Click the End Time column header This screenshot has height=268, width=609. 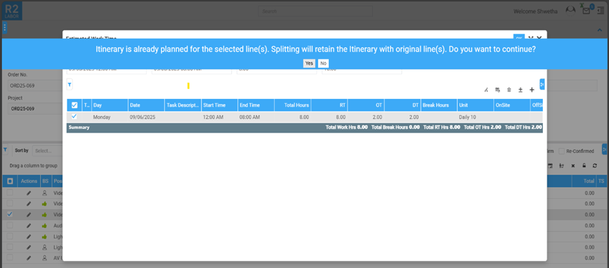256,105
